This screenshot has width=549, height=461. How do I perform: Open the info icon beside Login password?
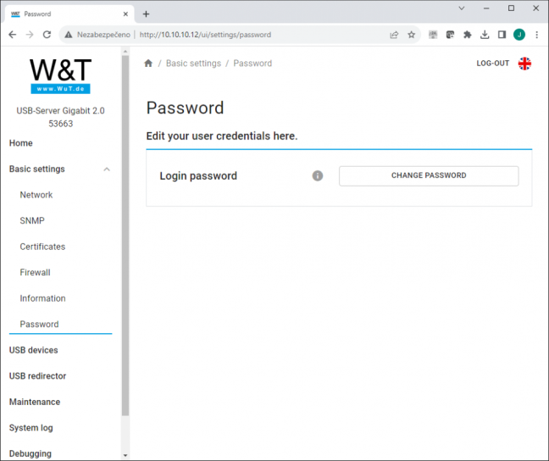(318, 176)
